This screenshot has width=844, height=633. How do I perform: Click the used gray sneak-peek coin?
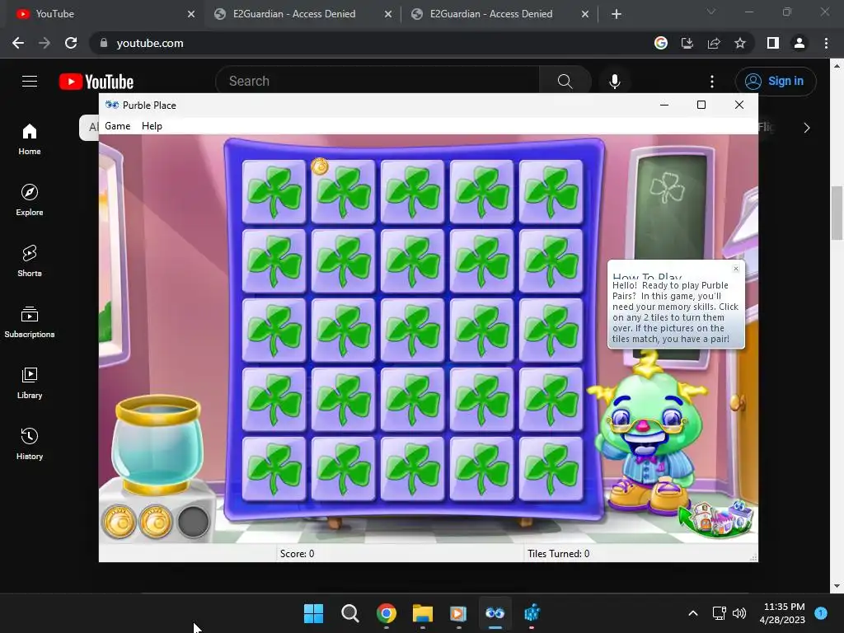tap(193, 522)
